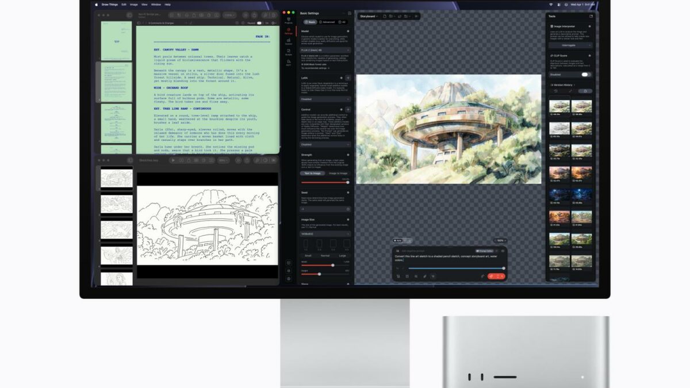Click the Try recommended settings link

(315, 68)
